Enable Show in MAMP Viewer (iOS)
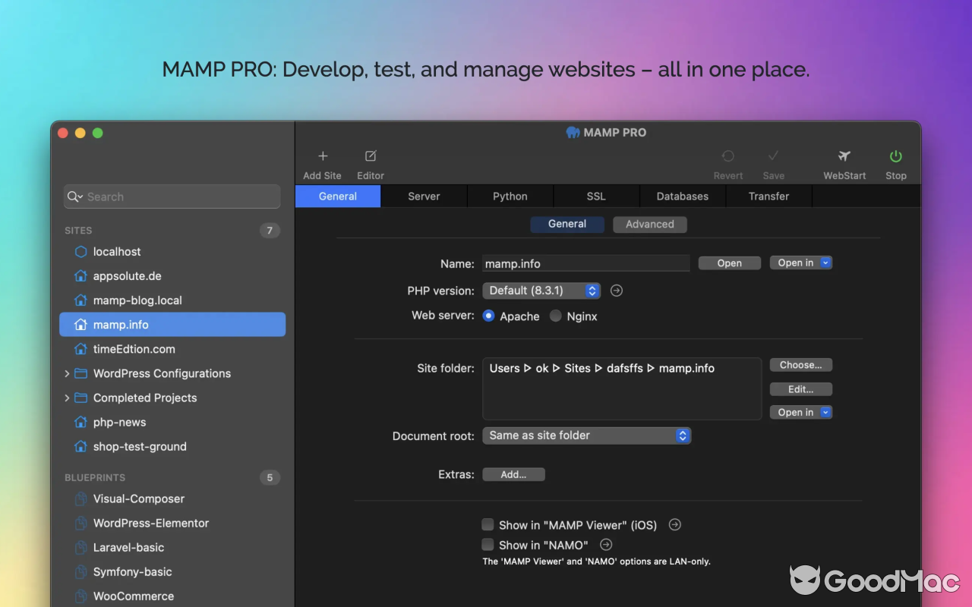Viewport: 972px width, 607px height. pyautogui.click(x=488, y=524)
